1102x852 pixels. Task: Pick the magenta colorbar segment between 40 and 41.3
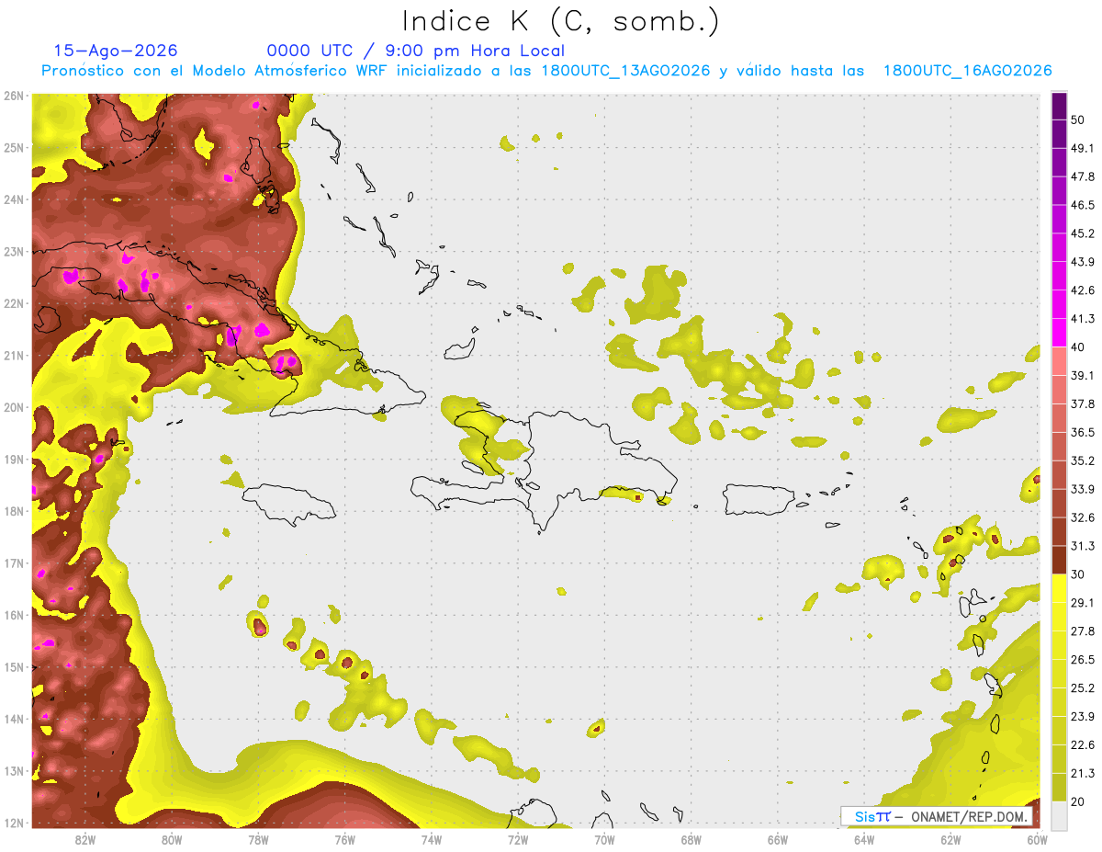(x=1059, y=333)
